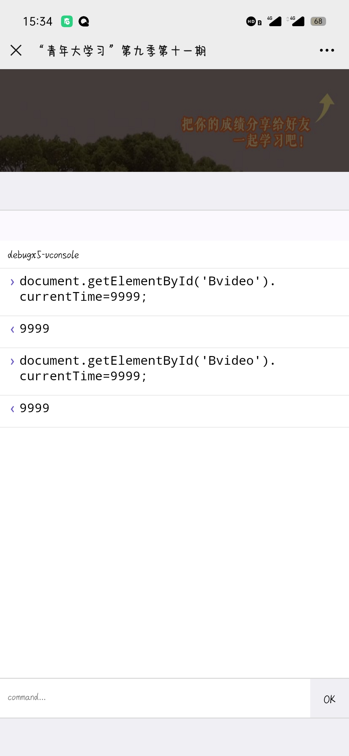Select the debugx5-vconsole header label
Image resolution: width=349 pixels, height=756 pixels.
click(x=43, y=255)
